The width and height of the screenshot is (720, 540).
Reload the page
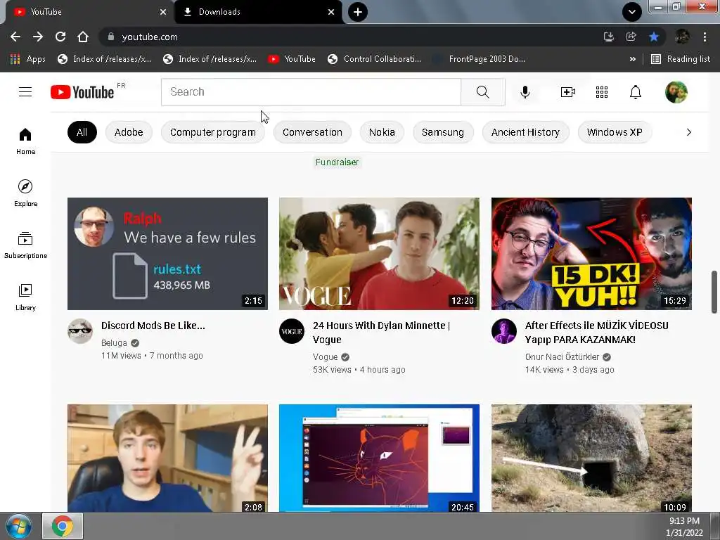(x=60, y=37)
